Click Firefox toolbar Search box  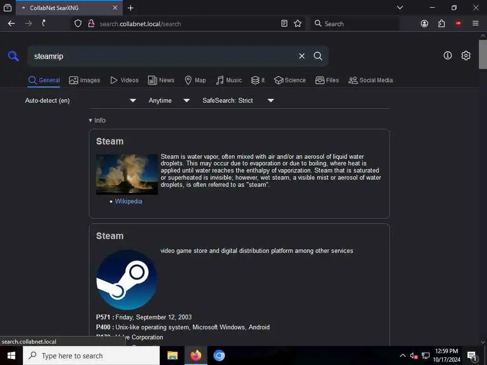coord(355,24)
